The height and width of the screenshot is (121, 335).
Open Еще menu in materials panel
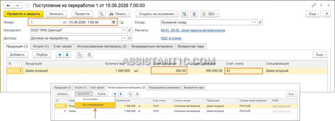pos(291,94)
